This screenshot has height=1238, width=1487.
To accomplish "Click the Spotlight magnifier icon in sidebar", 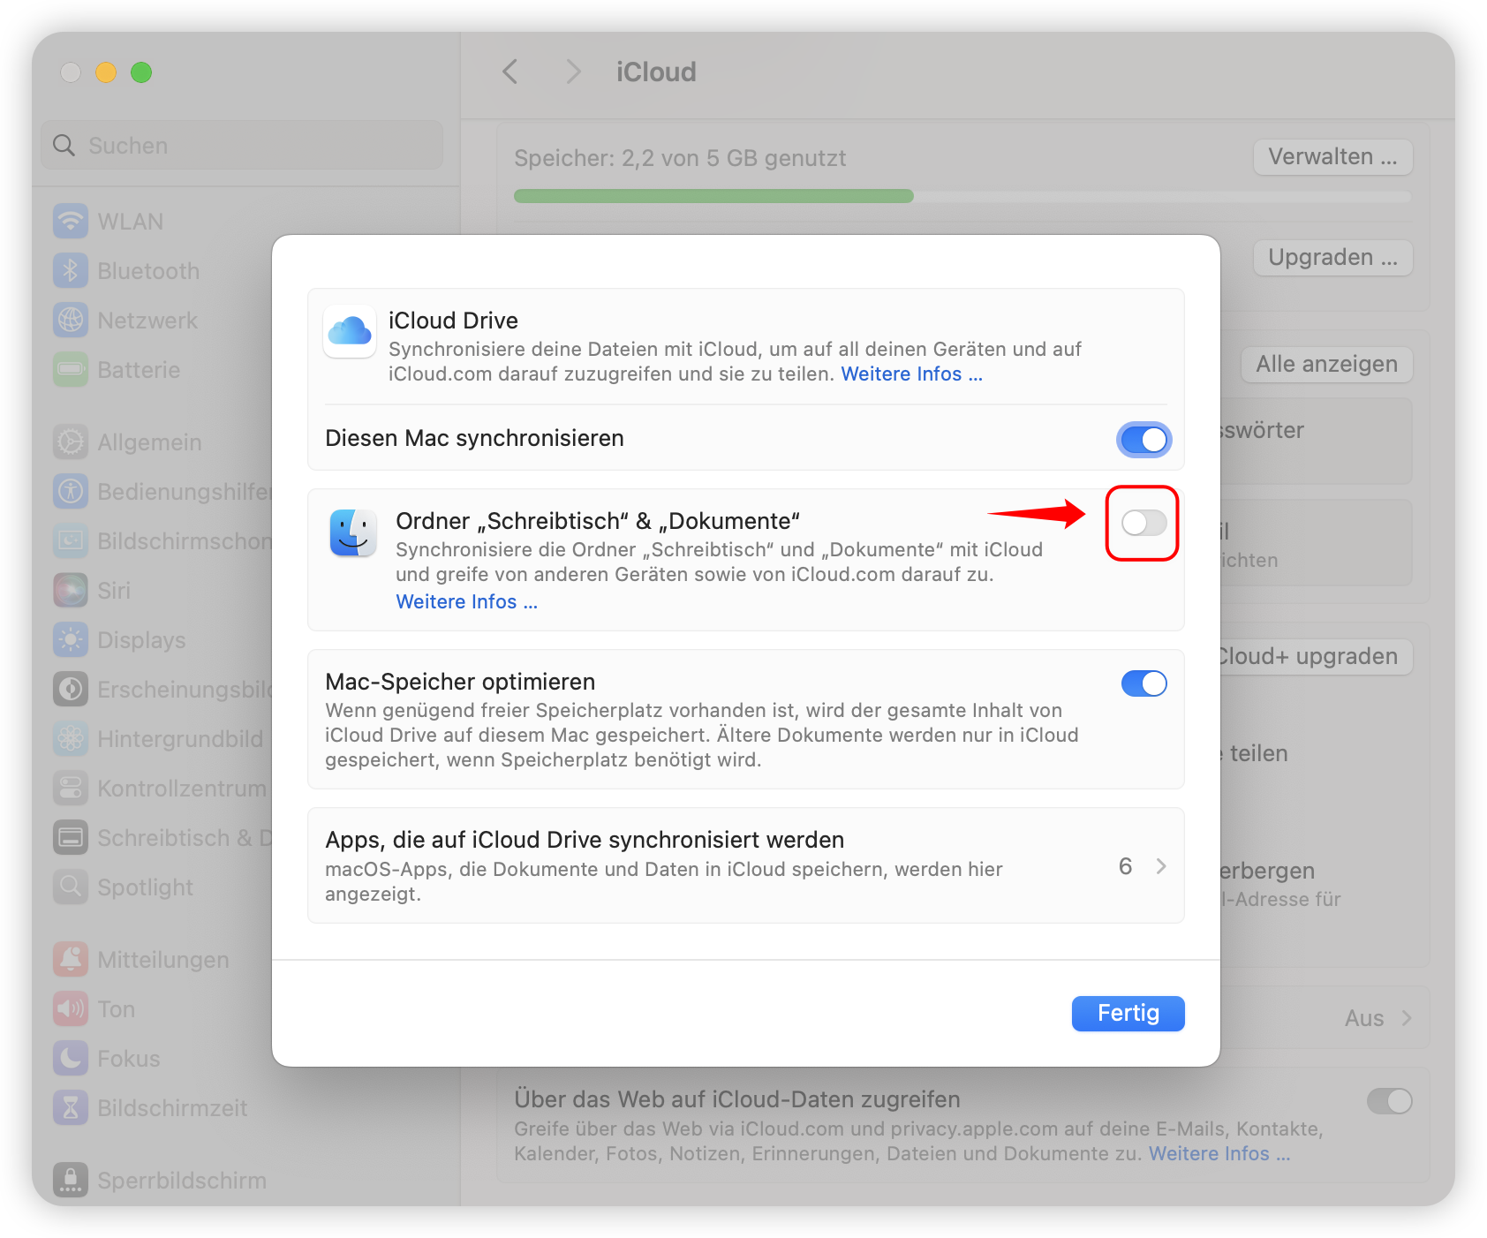I will point(71,887).
